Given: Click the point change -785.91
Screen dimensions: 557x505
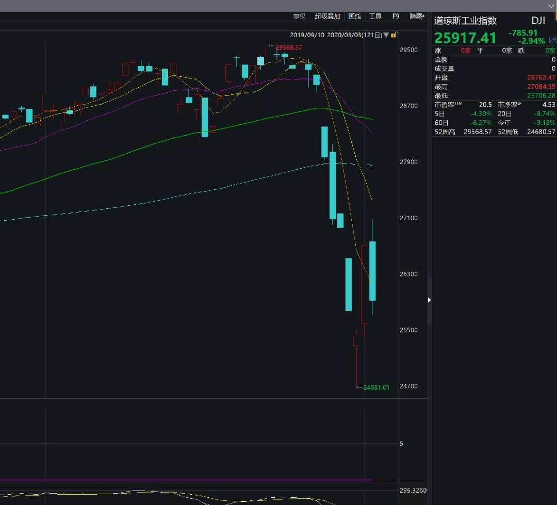Looking at the screenshot, I should 523,32.
